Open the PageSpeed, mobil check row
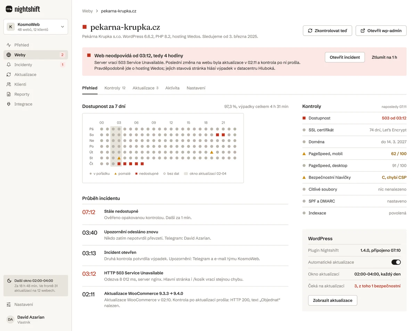417x331 pixels. (x=354, y=154)
